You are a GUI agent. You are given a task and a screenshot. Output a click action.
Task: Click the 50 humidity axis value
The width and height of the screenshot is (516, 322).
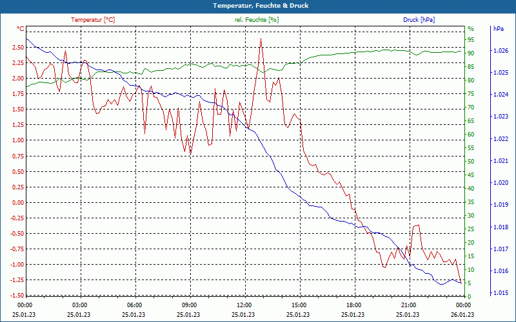(x=471, y=162)
